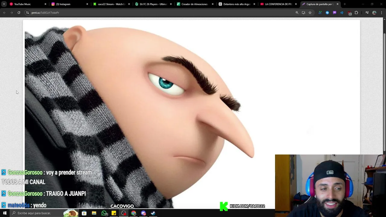The image size is (386, 217).
Task: Close the Captura de pantalla tab
Action: (x=337, y=4)
